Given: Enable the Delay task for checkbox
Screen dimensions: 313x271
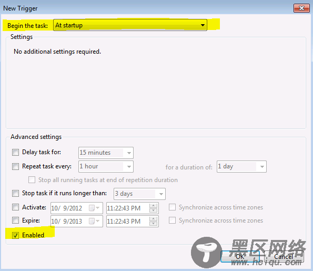Looking at the screenshot, I should pyautogui.click(x=15, y=153).
